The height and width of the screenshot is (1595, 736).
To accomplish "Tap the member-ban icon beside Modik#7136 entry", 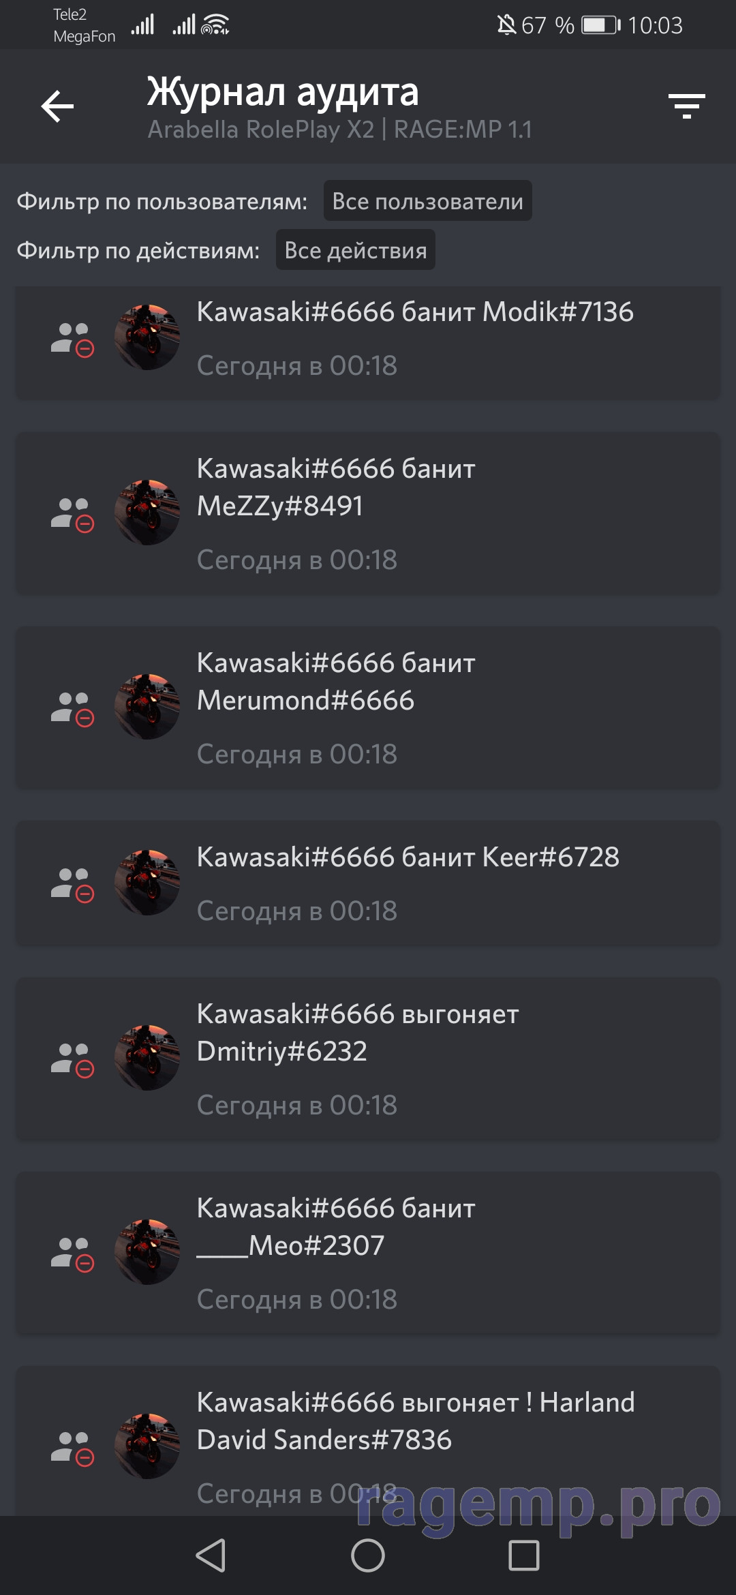I will pos(72,339).
